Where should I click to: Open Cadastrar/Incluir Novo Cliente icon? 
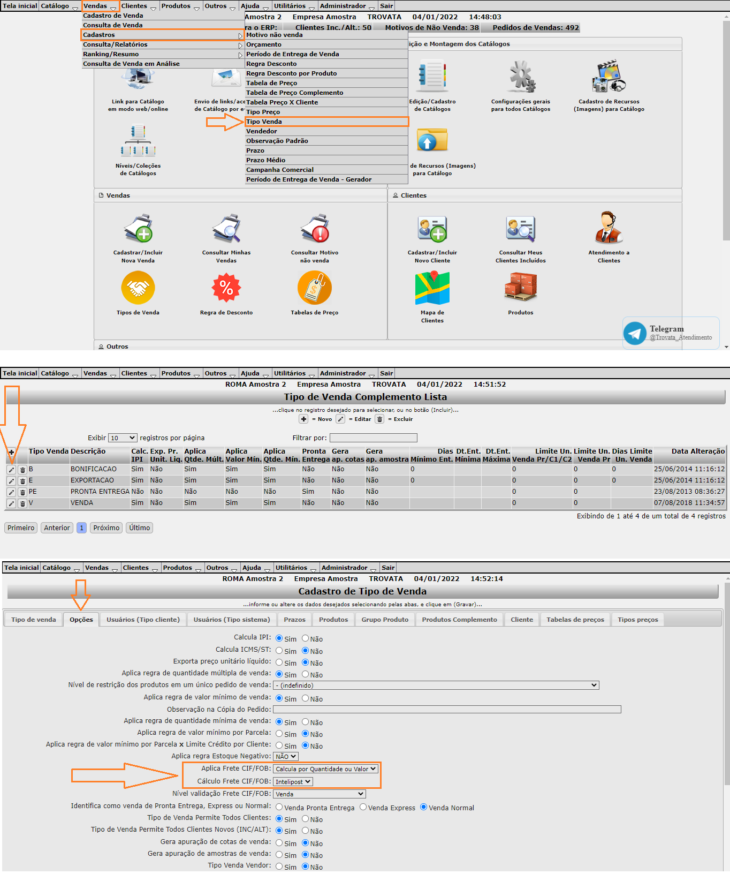pos(432,229)
